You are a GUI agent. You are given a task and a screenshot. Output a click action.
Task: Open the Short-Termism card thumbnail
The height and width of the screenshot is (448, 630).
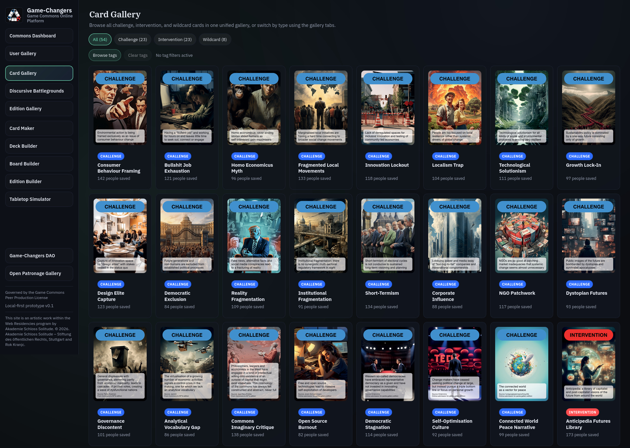tap(388, 236)
